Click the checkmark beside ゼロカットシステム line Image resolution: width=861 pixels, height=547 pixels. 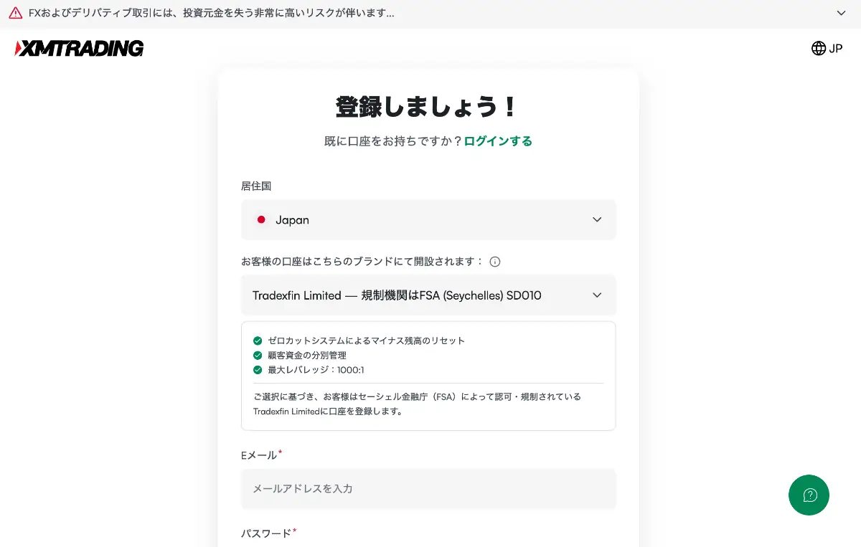(x=258, y=341)
